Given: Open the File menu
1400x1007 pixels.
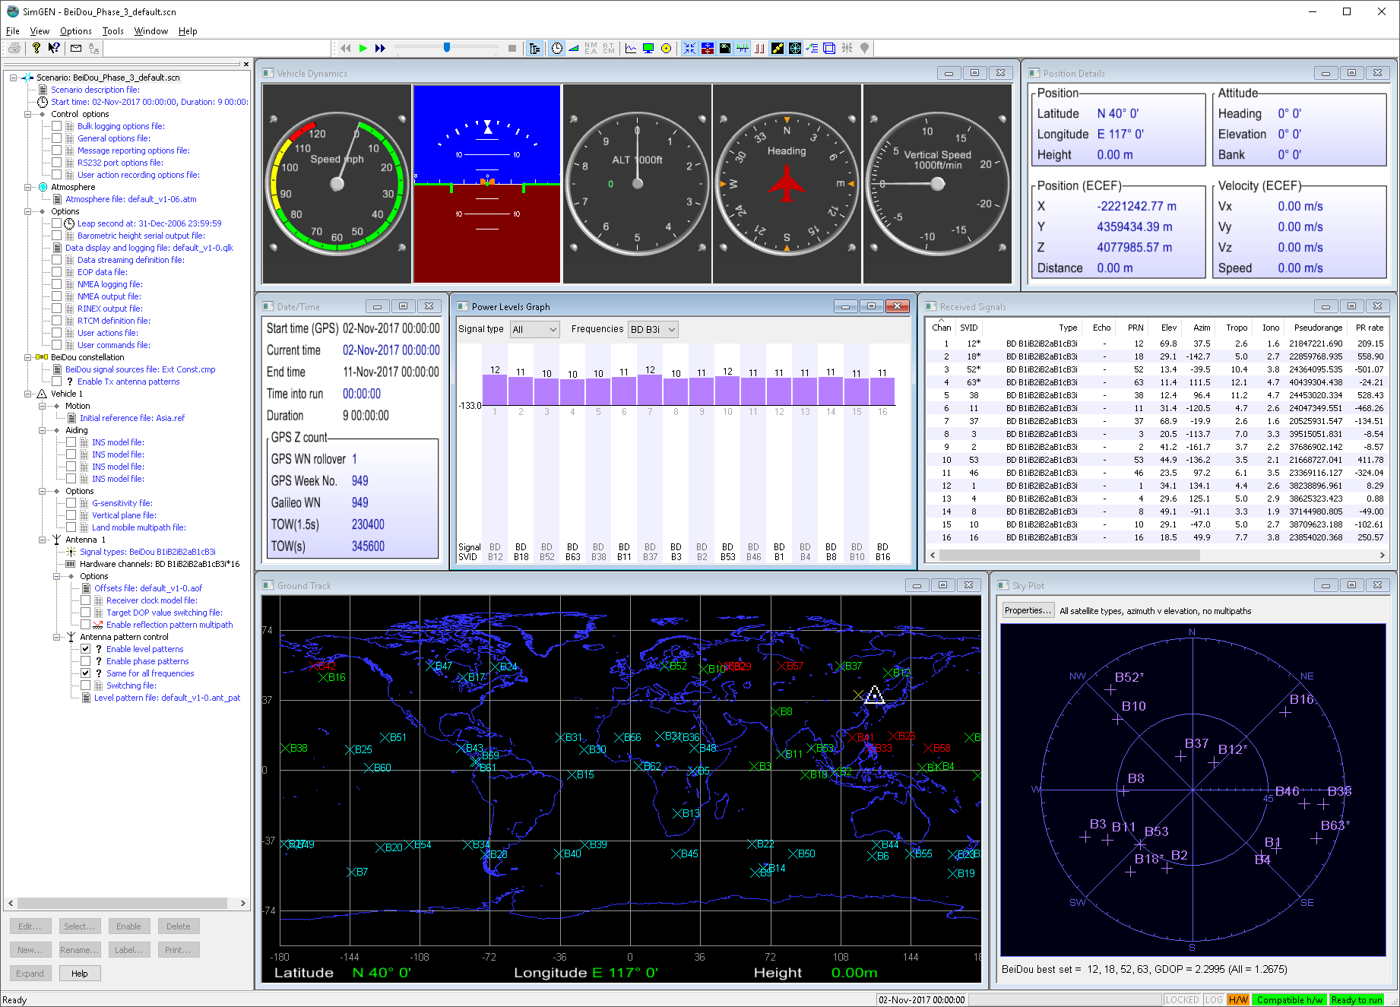Looking at the screenshot, I should (13, 31).
